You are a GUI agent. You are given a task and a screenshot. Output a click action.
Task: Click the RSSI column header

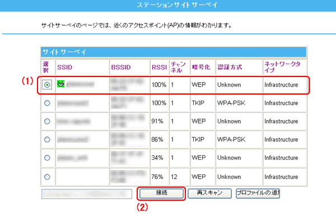pos(159,68)
